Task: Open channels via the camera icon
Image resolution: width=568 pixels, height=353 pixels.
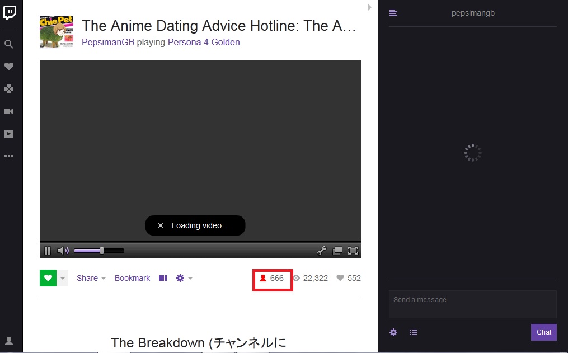Action: pyautogui.click(x=9, y=111)
